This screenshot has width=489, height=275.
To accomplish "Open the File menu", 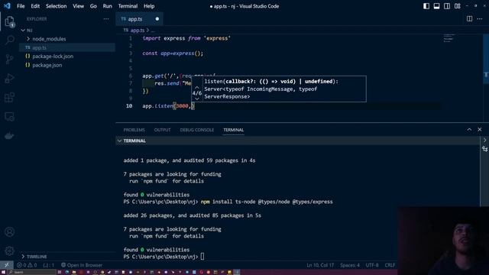I will pyautogui.click(x=21, y=6).
